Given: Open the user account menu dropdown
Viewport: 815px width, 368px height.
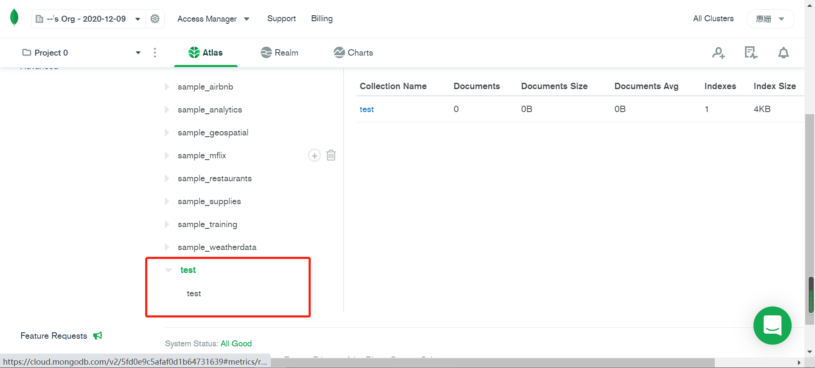Looking at the screenshot, I should tap(770, 19).
